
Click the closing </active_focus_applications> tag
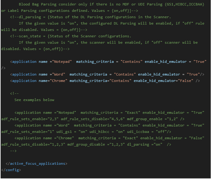coord(36,164)
